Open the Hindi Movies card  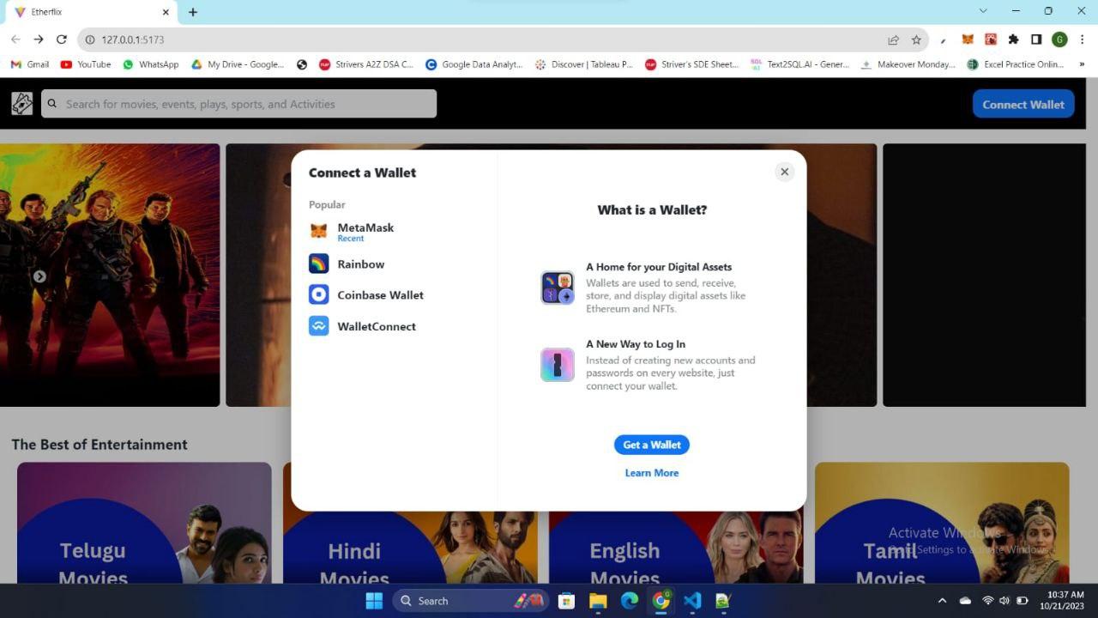coord(410,524)
